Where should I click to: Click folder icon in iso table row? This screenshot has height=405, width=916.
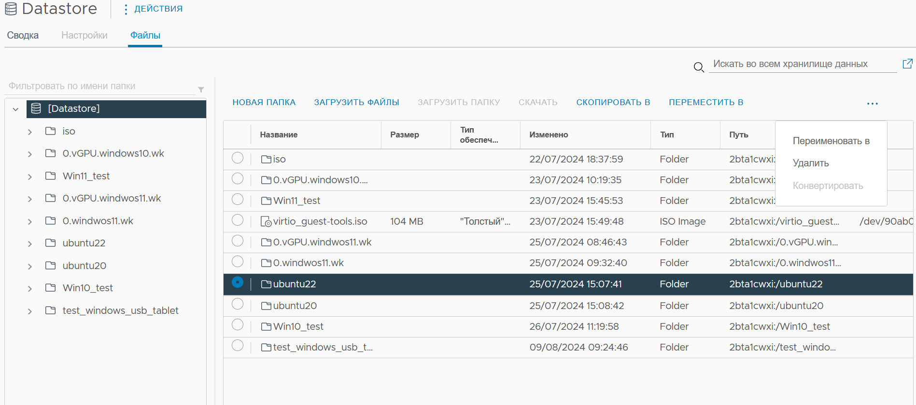[266, 159]
